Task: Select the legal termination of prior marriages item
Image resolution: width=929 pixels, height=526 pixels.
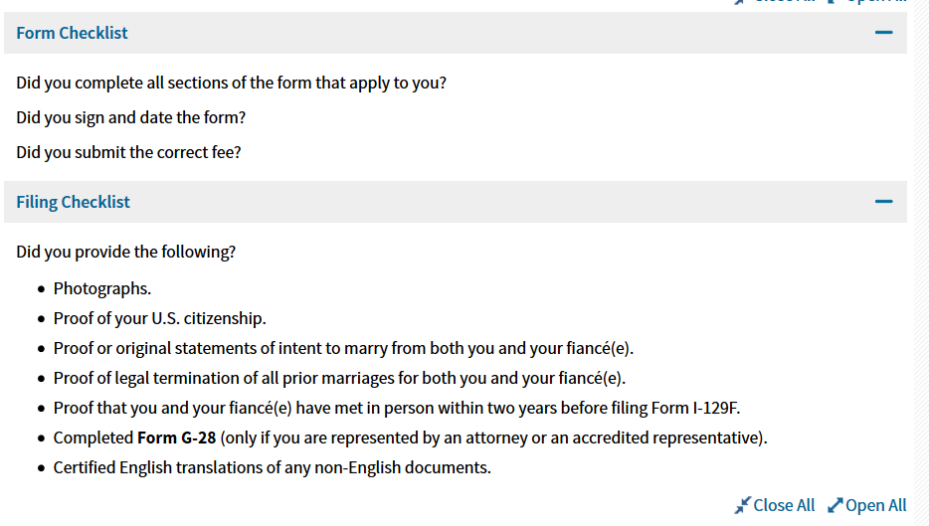Action: pyautogui.click(x=339, y=378)
